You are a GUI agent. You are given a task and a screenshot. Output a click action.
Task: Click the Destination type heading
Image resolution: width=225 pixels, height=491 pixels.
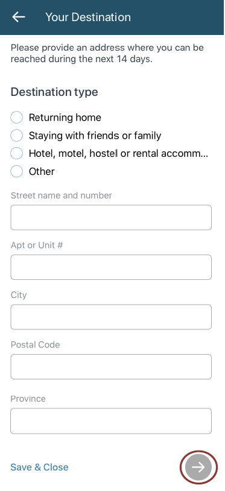54,92
